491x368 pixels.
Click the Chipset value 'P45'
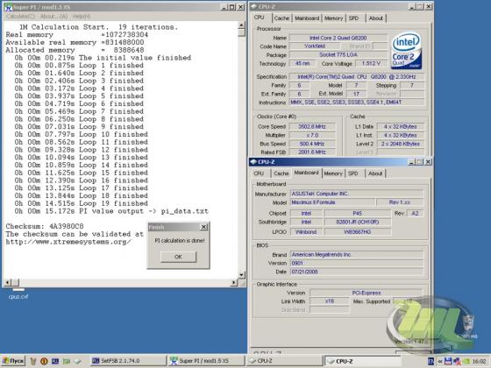358,214
